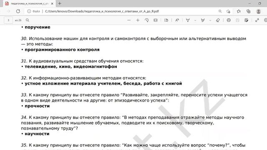Open Collections panel
This screenshot has width=267, height=150.
pos(249,11)
